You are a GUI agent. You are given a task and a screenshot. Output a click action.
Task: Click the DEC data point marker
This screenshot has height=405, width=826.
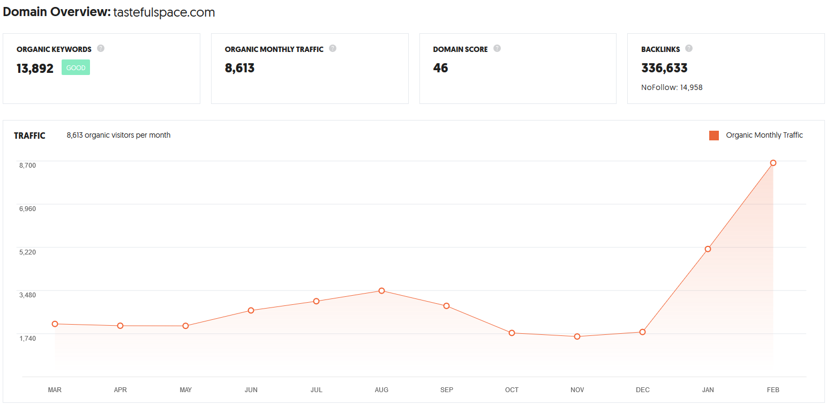[x=642, y=332]
